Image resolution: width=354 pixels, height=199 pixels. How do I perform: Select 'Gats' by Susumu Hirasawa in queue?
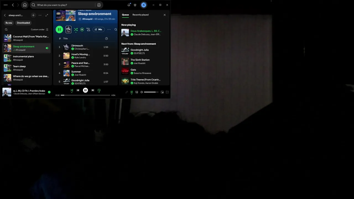click(144, 71)
